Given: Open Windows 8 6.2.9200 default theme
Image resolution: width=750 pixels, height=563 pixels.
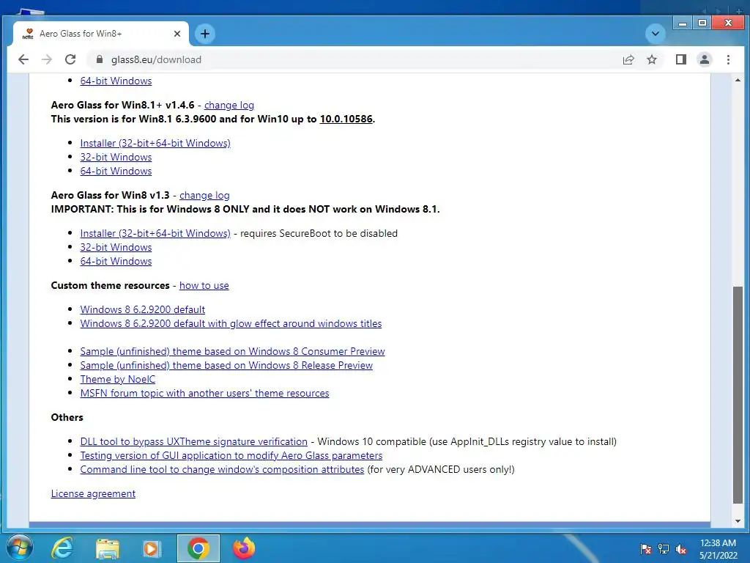Looking at the screenshot, I should pyautogui.click(x=143, y=309).
